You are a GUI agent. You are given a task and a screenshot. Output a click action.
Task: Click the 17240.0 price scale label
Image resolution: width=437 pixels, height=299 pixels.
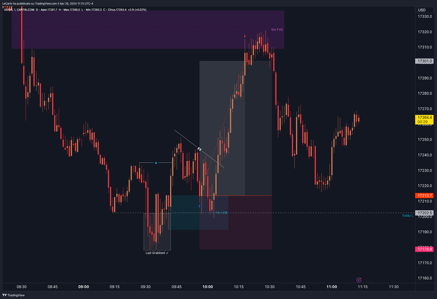pos(425,155)
